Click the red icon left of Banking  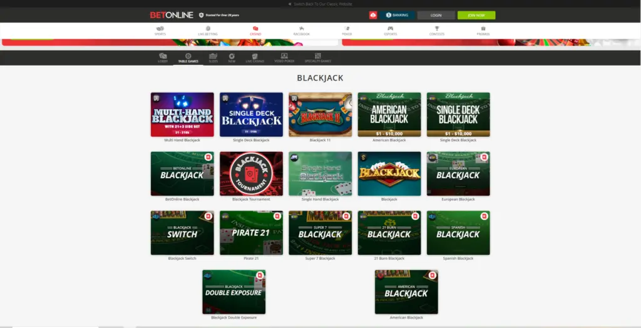click(x=373, y=15)
